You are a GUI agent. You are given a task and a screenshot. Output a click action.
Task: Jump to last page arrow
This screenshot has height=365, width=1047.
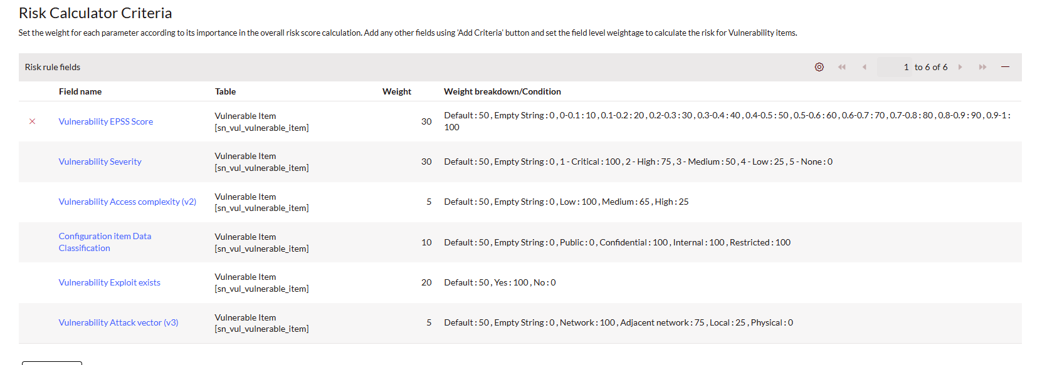coord(982,67)
